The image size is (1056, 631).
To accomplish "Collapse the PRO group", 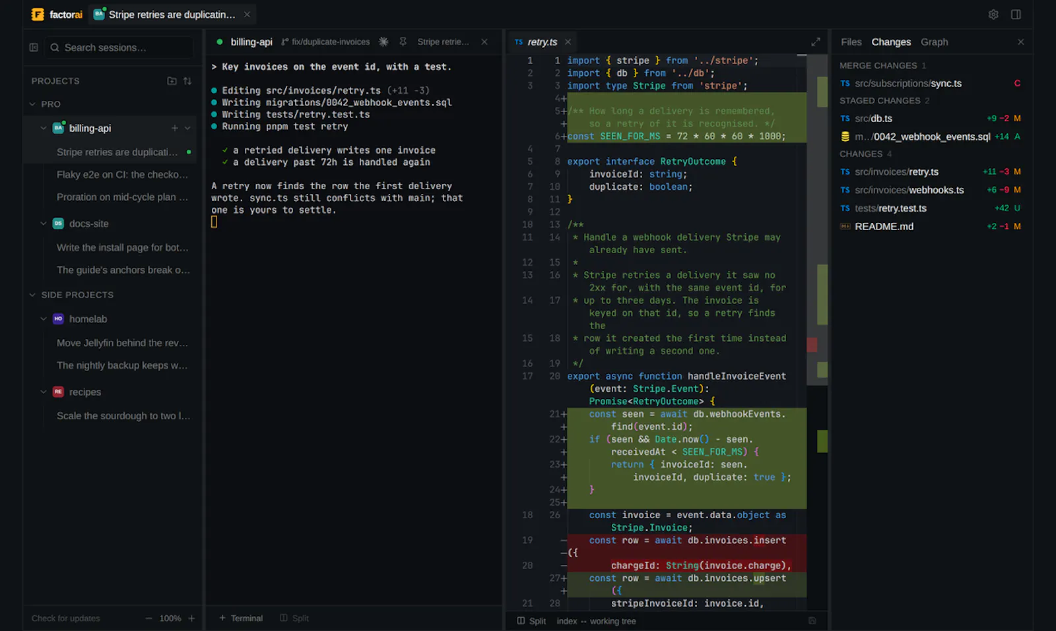I will pyautogui.click(x=32, y=104).
